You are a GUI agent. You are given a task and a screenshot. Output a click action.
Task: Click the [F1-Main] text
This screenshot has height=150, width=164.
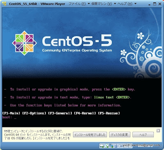click(11, 113)
